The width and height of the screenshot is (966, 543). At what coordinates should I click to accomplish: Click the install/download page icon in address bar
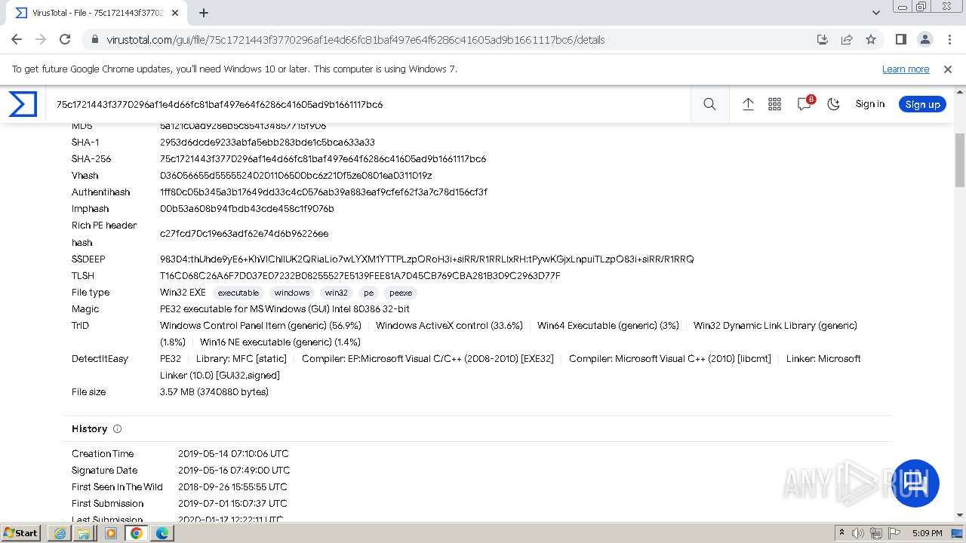point(823,39)
